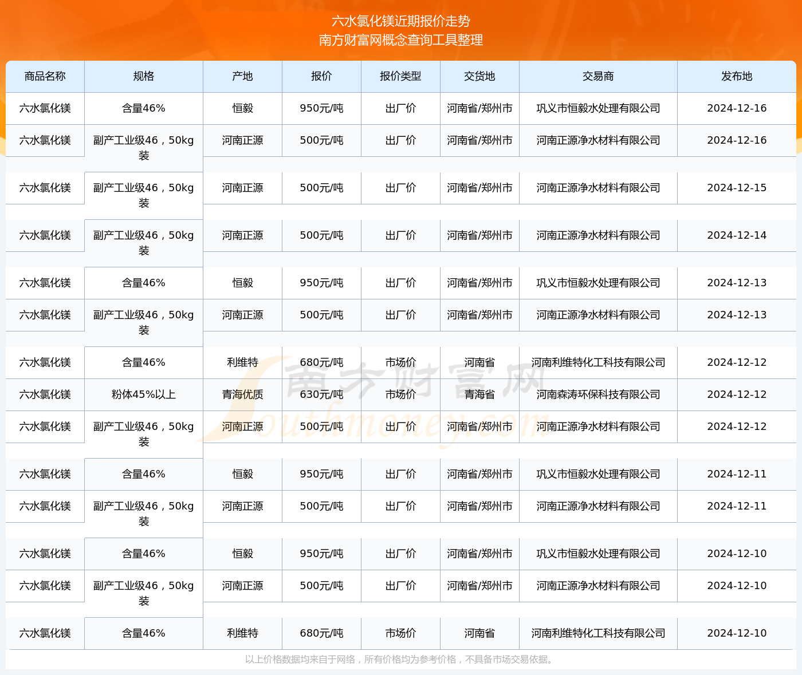Click 河南森涛环保科技有限公司 trader cell
802x675 pixels.
(x=598, y=394)
